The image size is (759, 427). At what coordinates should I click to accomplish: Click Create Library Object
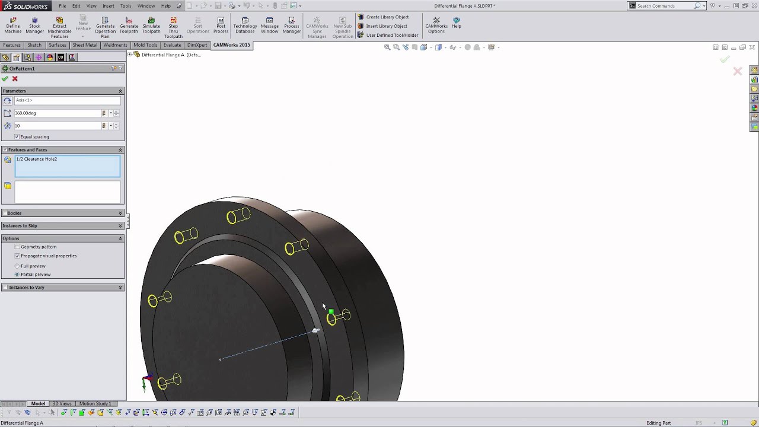383,17
